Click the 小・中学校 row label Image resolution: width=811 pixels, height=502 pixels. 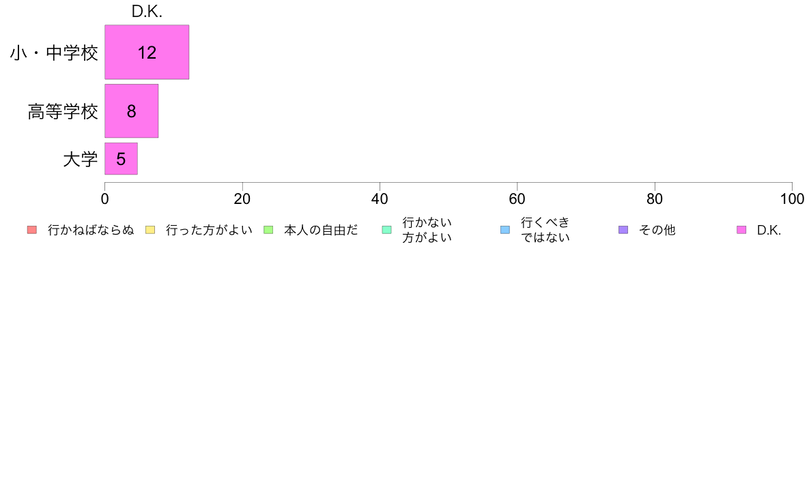click(x=54, y=53)
